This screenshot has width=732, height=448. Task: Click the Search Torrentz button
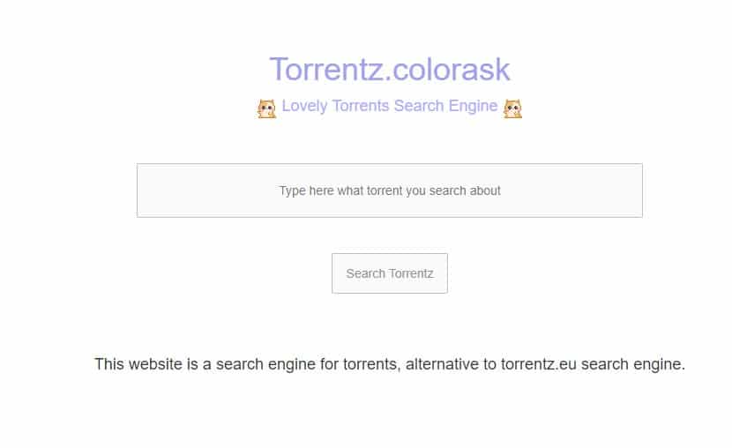[x=389, y=273]
